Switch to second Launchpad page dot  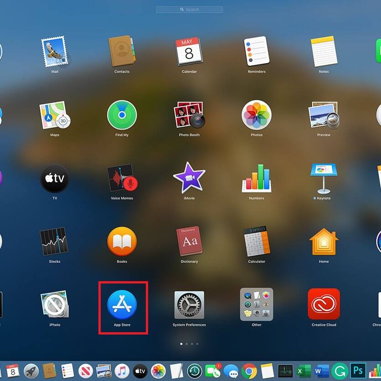coord(186,344)
